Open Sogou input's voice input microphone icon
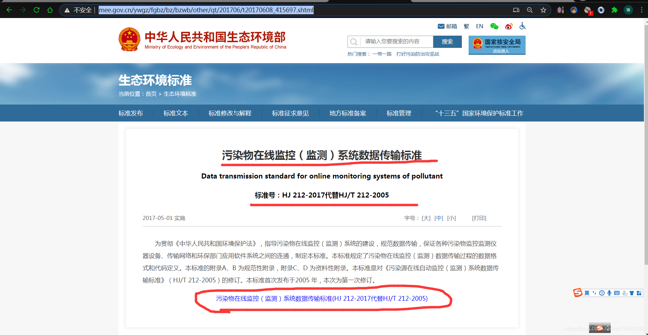This screenshot has height=335, width=648. [609, 293]
